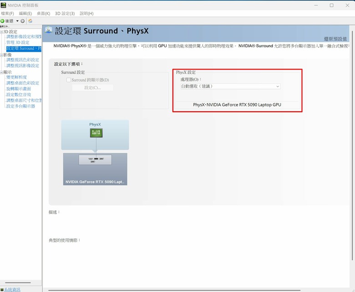Open the 桌面(K) menu
Viewport: 355px width, 292px height.
click(x=43, y=14)
